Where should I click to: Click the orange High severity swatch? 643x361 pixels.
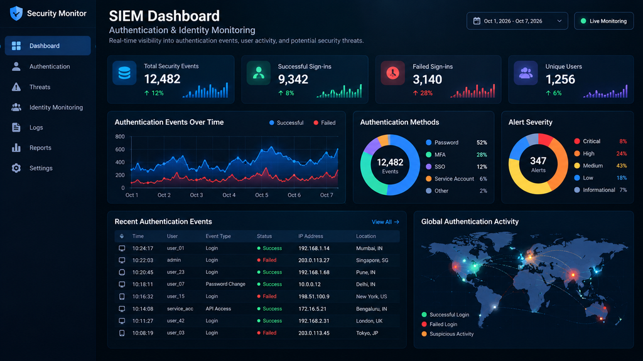(x=577, y=154)
